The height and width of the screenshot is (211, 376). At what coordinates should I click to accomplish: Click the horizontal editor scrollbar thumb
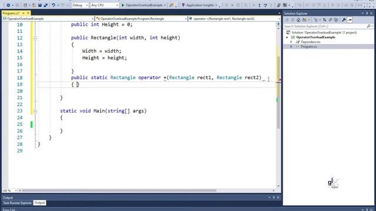[x=119, y=190]
